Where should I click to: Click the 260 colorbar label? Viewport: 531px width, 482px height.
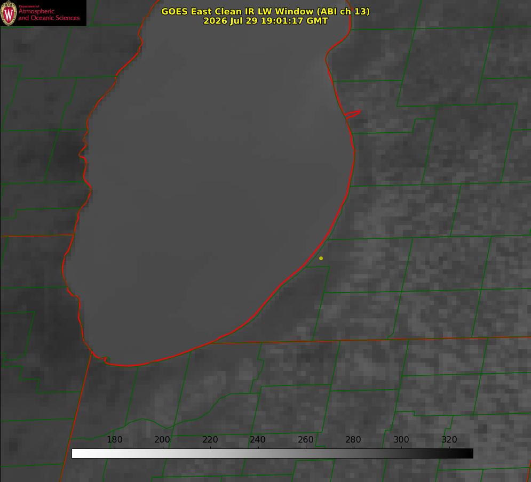click(x=305, y=439)
